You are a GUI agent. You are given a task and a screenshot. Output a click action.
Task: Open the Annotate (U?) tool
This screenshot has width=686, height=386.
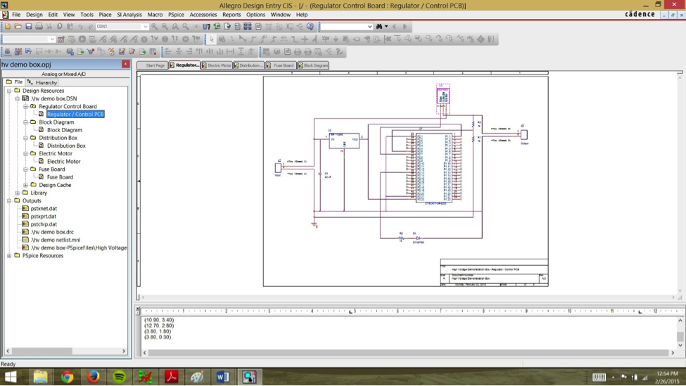206,26
